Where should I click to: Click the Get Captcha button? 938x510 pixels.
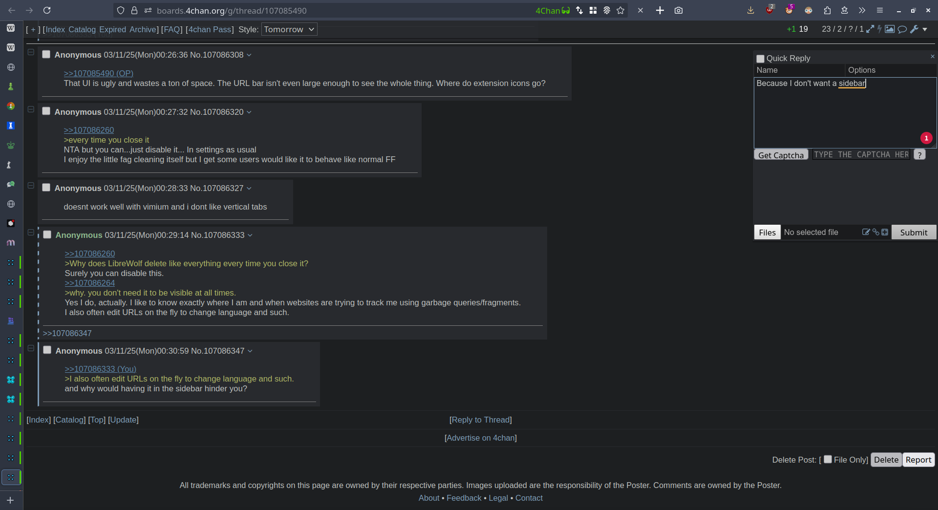[x=781, y=155]
